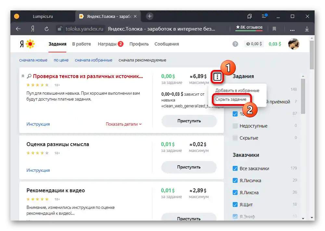This screenshot has width=325, height=231.
Task: Click the toloka.yandex.ru address field
Action: (x=84, y=29)
